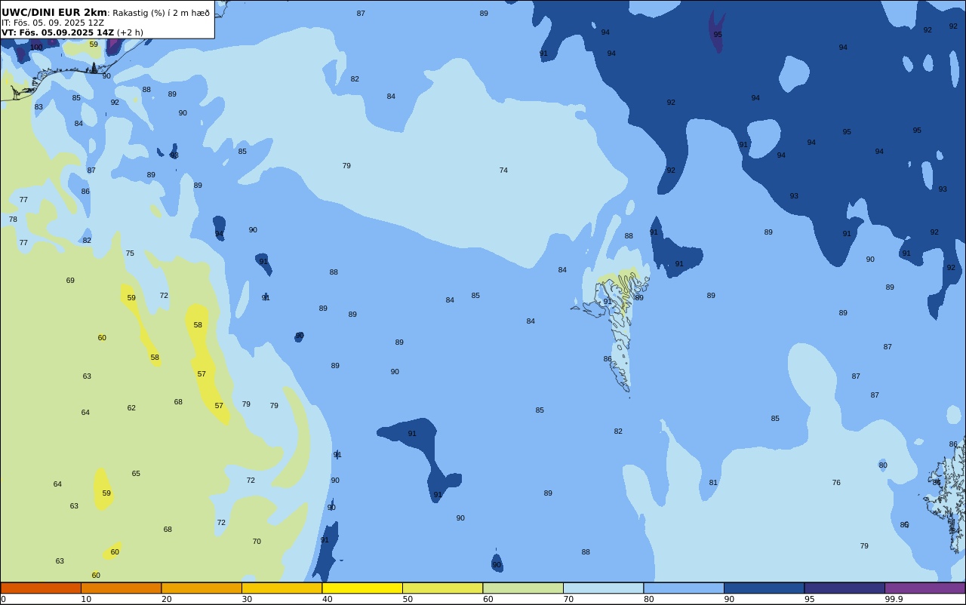This screenshot has height=605, width=966.
Task: Click the medium blue 80–90 legend swatch
Action: click(x=684, y=588)
